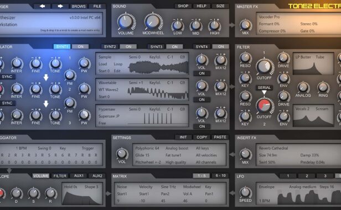The width and height of the screenshot is (341, 210).
Task: Open the Sample oscillator type selector
Action: [x=105, y=57]
